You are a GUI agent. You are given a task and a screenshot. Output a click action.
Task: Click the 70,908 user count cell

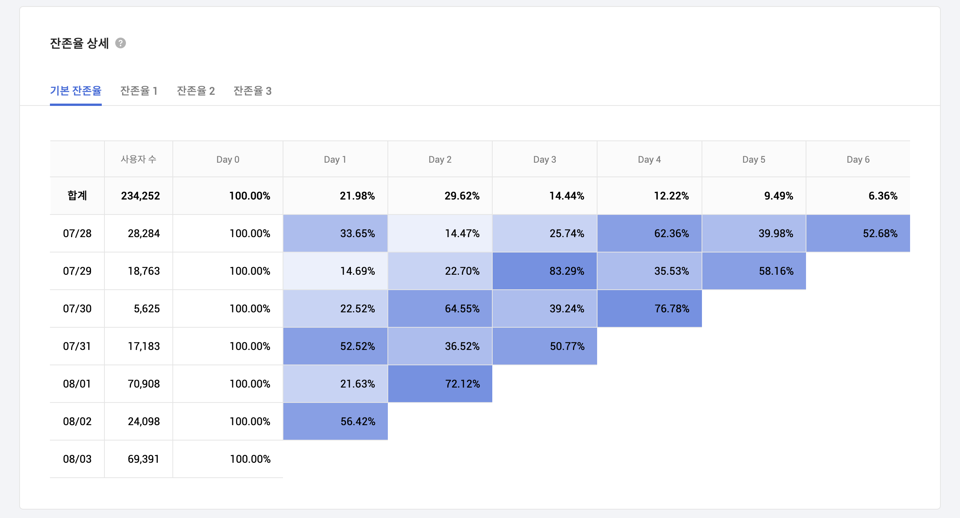tap(143, 384)
